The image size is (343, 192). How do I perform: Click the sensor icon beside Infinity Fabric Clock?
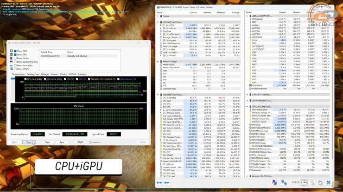pyautogui.click(x=161, y=158)
